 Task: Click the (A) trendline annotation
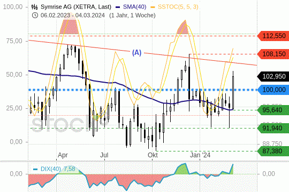click(x=137, y=53)
